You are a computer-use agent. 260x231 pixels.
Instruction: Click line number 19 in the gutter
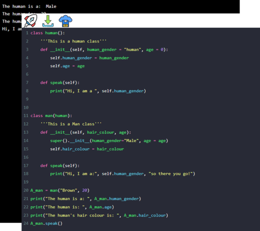click(26, 182)
